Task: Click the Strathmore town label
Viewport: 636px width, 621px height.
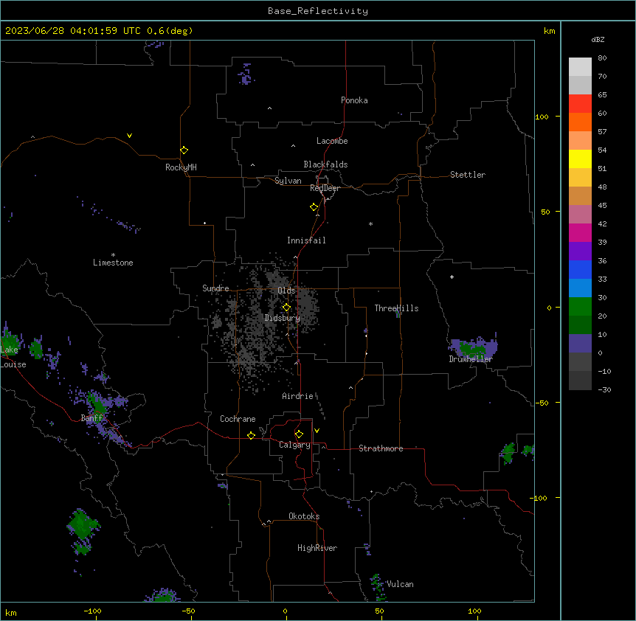Action: (381, 448)
